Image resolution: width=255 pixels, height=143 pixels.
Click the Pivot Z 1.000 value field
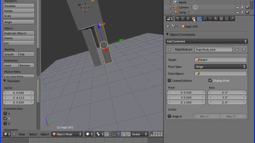pos(186,102)
